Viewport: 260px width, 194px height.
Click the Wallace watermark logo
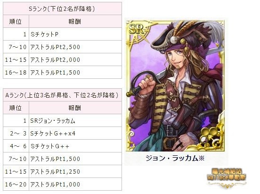(227, 179)
